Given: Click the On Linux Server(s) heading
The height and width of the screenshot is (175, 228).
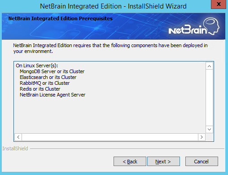Looking at the screenshot, I should click(x=37, y=66).
